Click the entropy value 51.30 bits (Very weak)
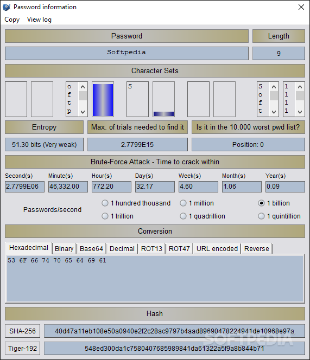Image resolution: width=310 pixels, height=360 pixels. click(x=44, y=144)
